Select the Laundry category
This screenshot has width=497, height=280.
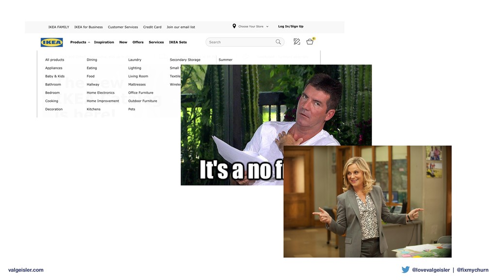[135, 60]
